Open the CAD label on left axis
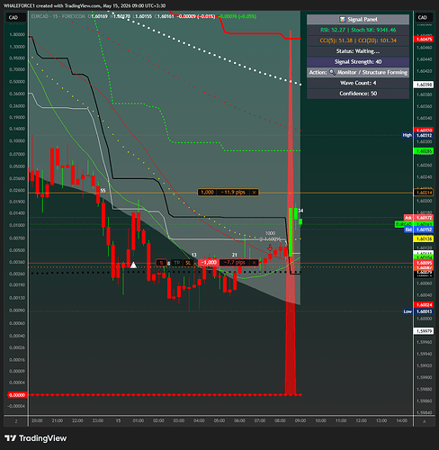The image size is (439, 450). click(13, 17)
